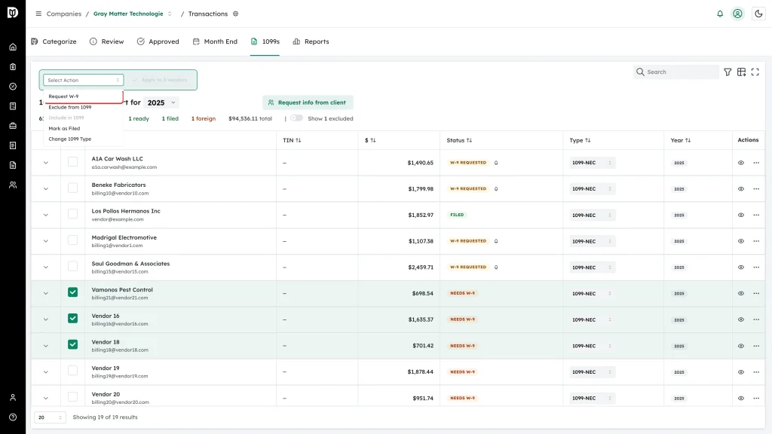
Task: Open the Review tab
Action: click(107, 42)
